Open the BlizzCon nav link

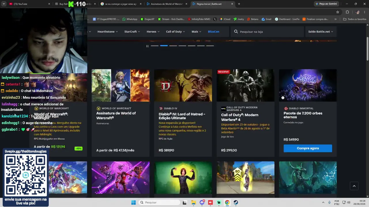tap(214, 32)
